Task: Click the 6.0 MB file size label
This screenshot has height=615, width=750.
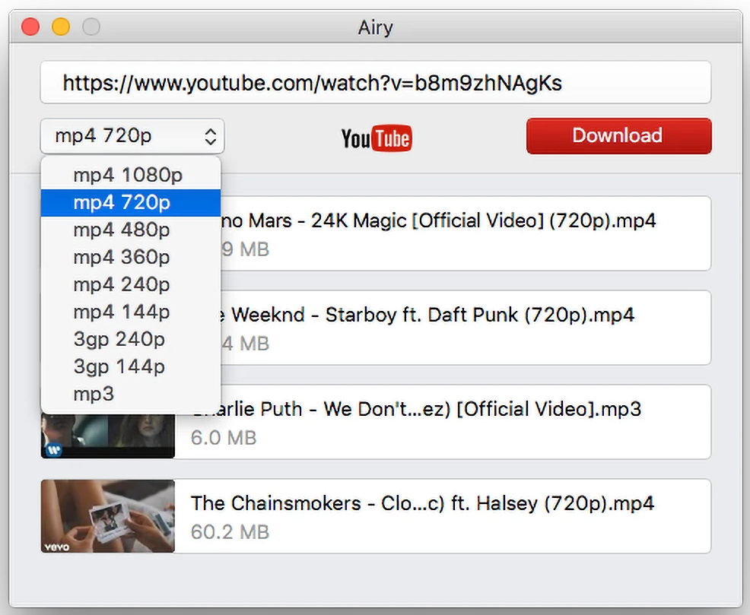Action: coord(224,438)
